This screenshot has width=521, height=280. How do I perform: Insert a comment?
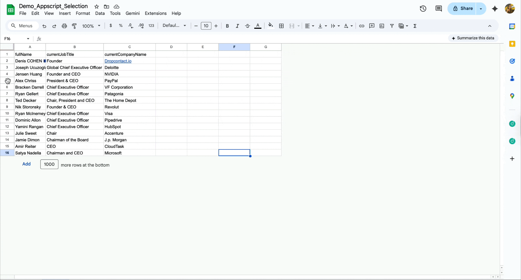tap(372, 26)
